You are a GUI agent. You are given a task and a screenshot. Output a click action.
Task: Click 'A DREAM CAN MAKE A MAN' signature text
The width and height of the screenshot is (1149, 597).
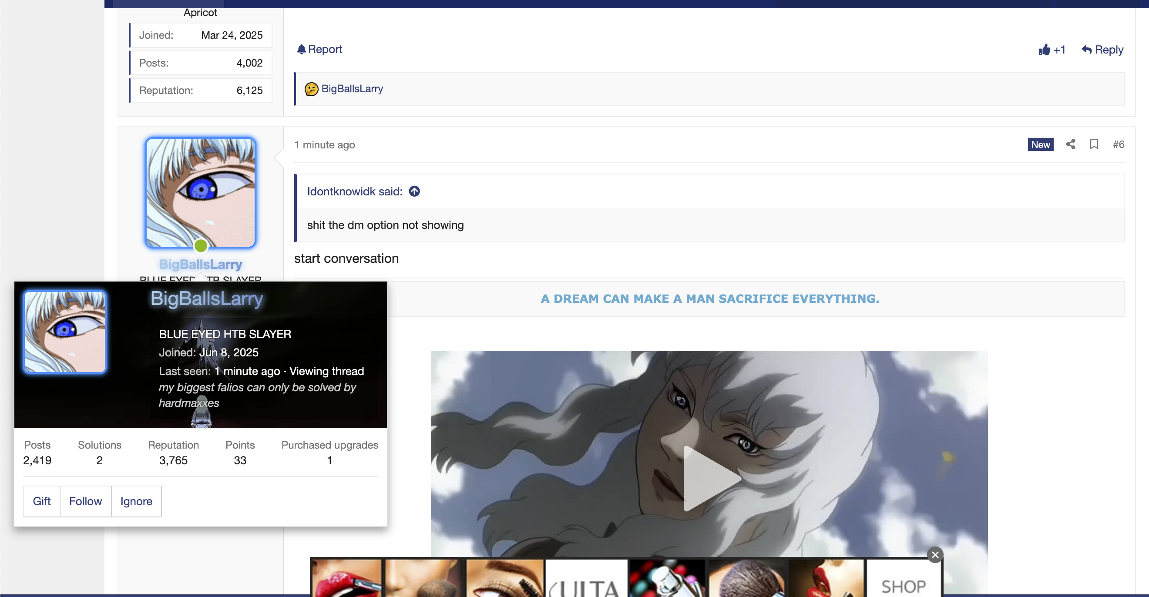[710, 298]
